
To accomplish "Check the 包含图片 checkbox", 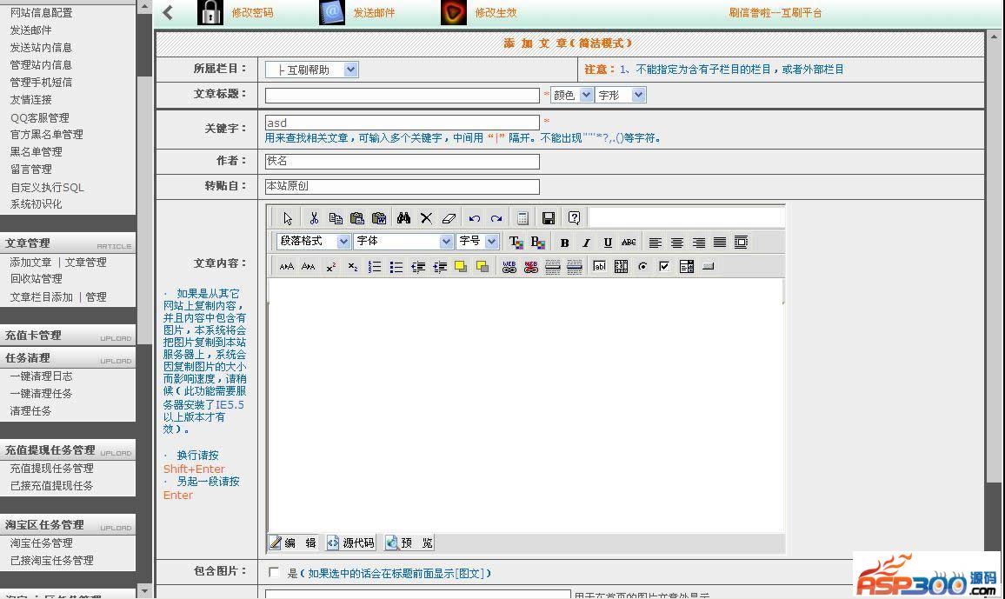I will (x=275, y=572).
